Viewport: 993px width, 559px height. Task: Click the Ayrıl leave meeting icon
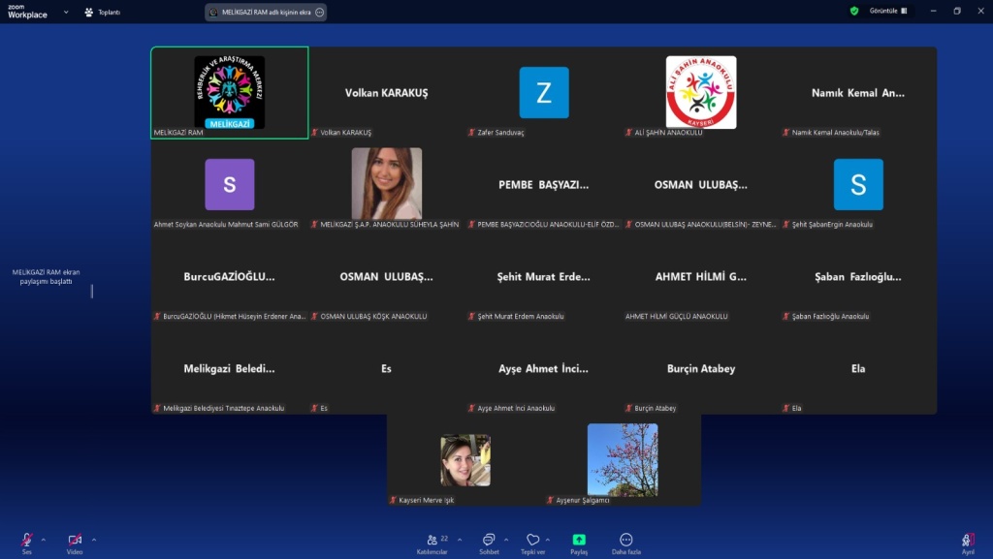coord(967,540)
